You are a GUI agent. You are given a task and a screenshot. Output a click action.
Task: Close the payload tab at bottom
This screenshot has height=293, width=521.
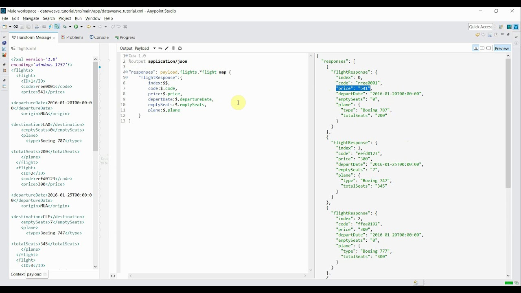coord(45,274)
